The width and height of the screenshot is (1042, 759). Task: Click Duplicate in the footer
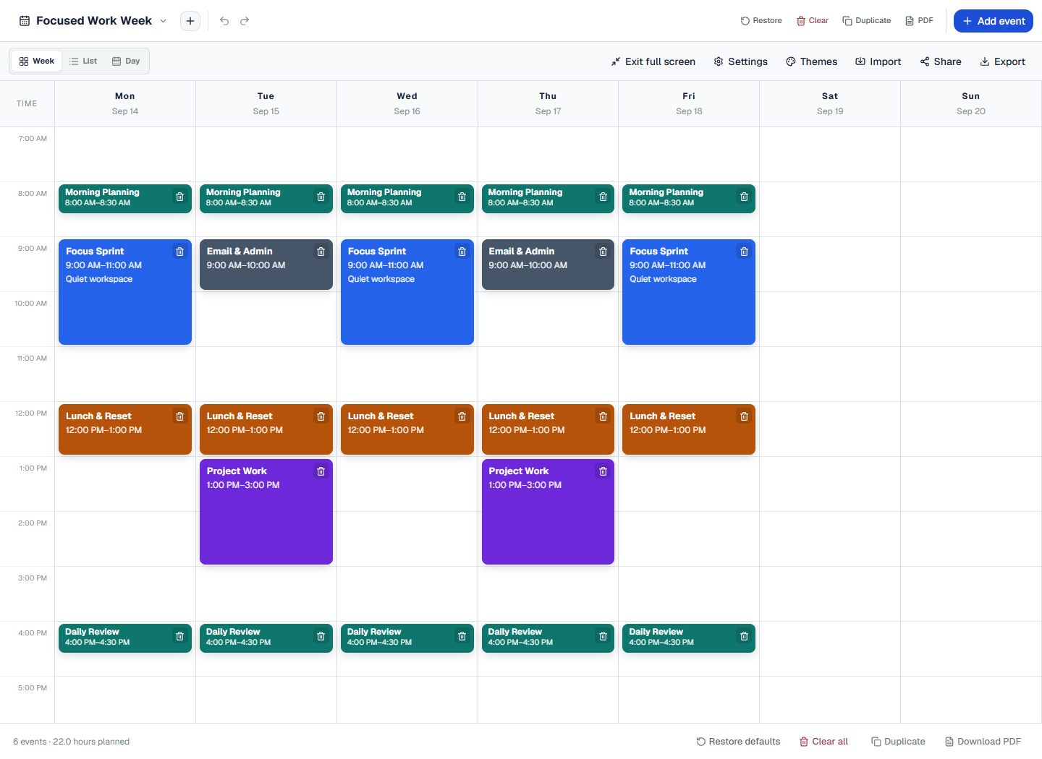898,742
